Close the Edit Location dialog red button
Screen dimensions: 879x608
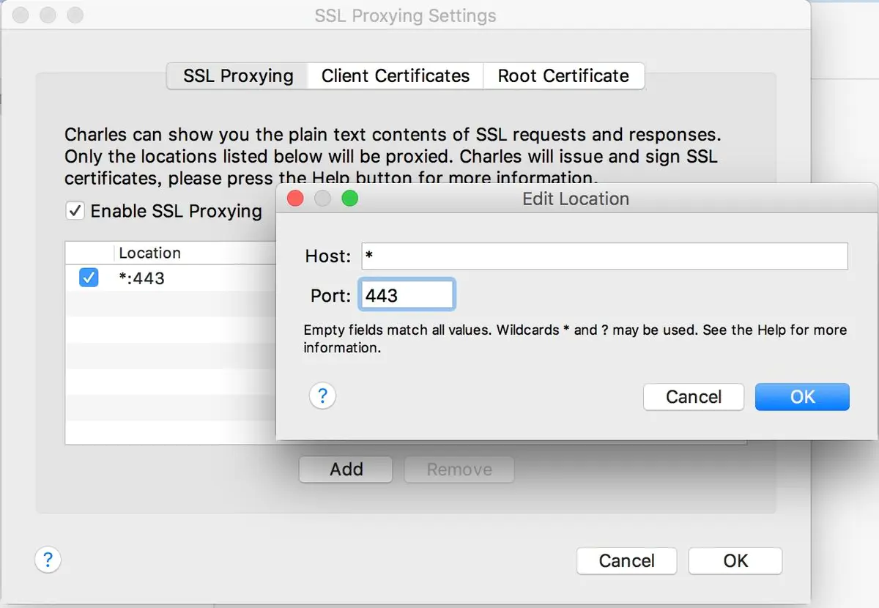[294, 199]
